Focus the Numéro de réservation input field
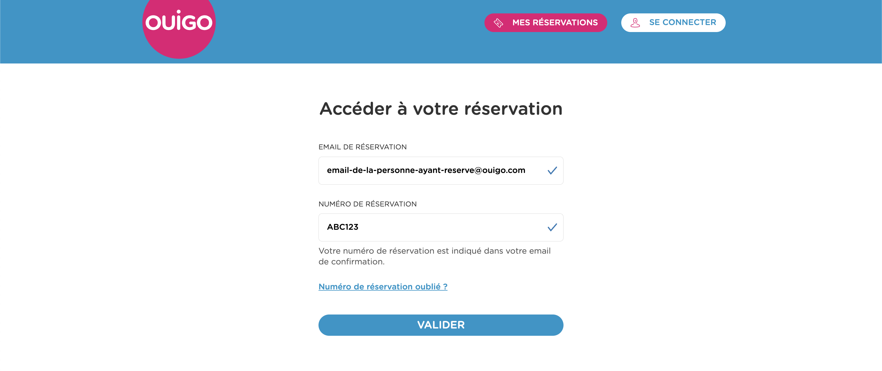 tap(441, 227)
